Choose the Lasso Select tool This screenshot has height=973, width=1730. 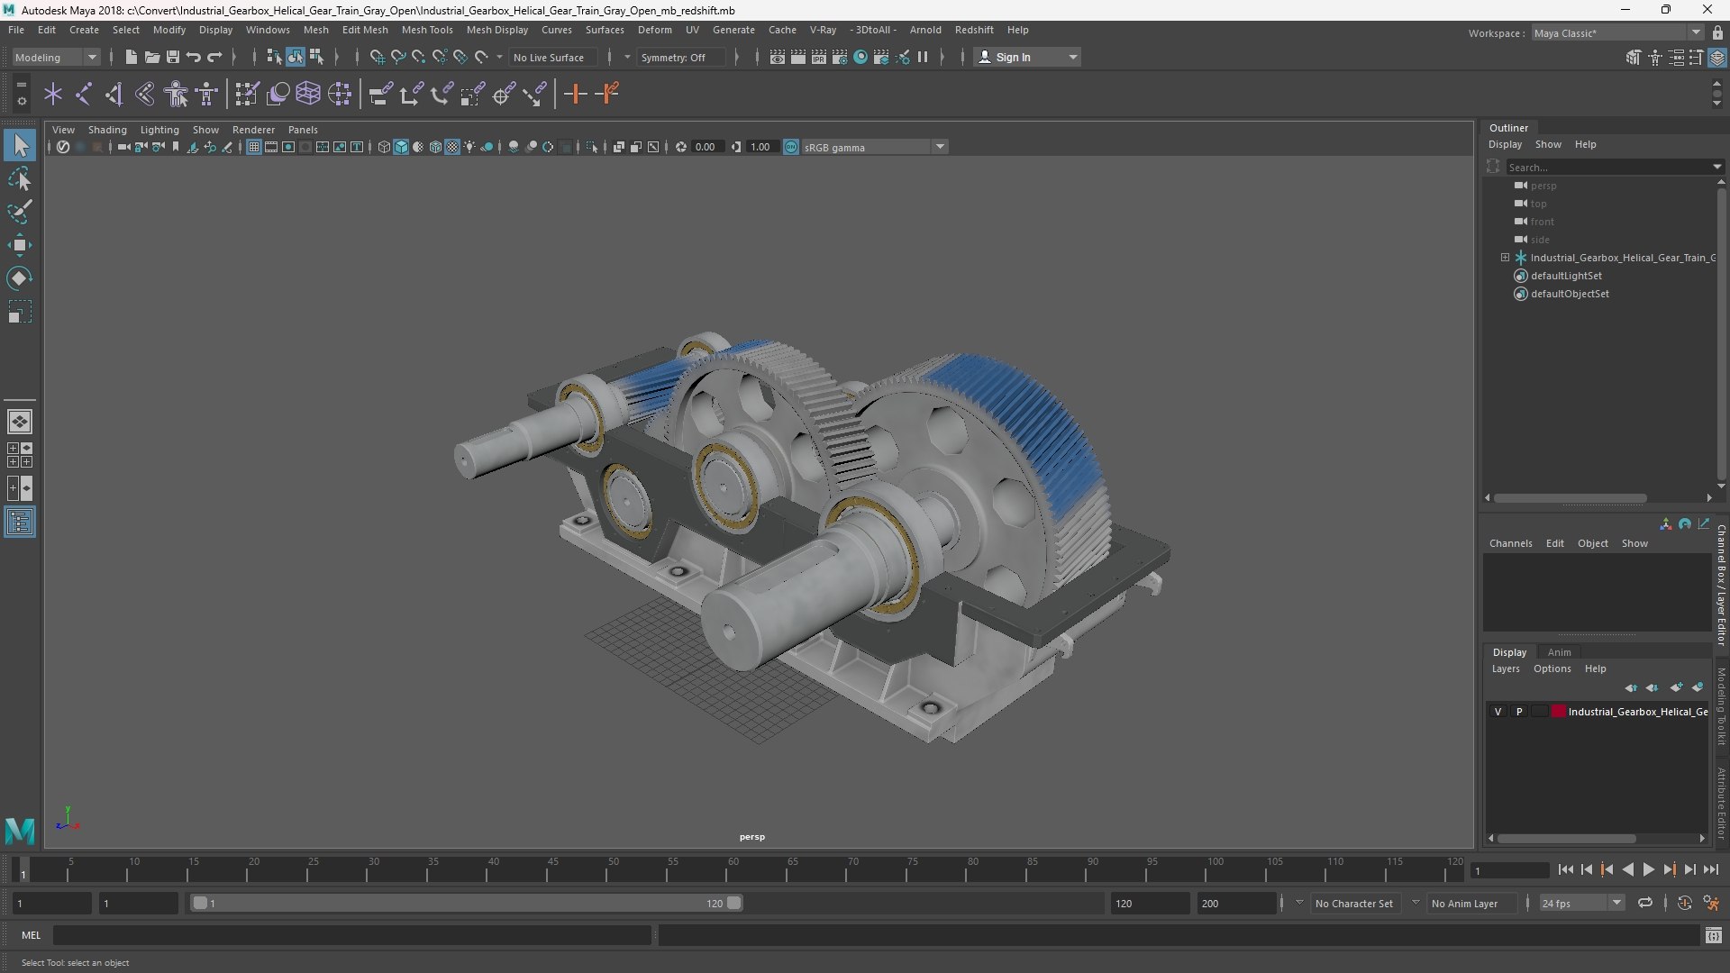click(x=20, y=179)
